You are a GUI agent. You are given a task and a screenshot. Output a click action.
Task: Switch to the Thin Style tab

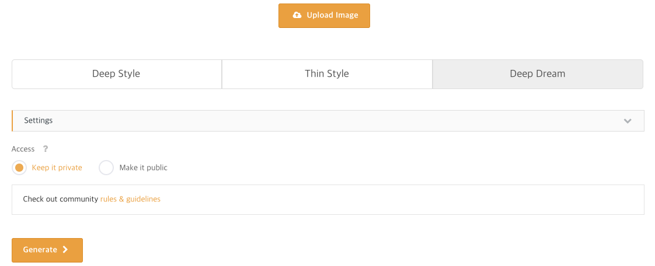pos(327,74)
